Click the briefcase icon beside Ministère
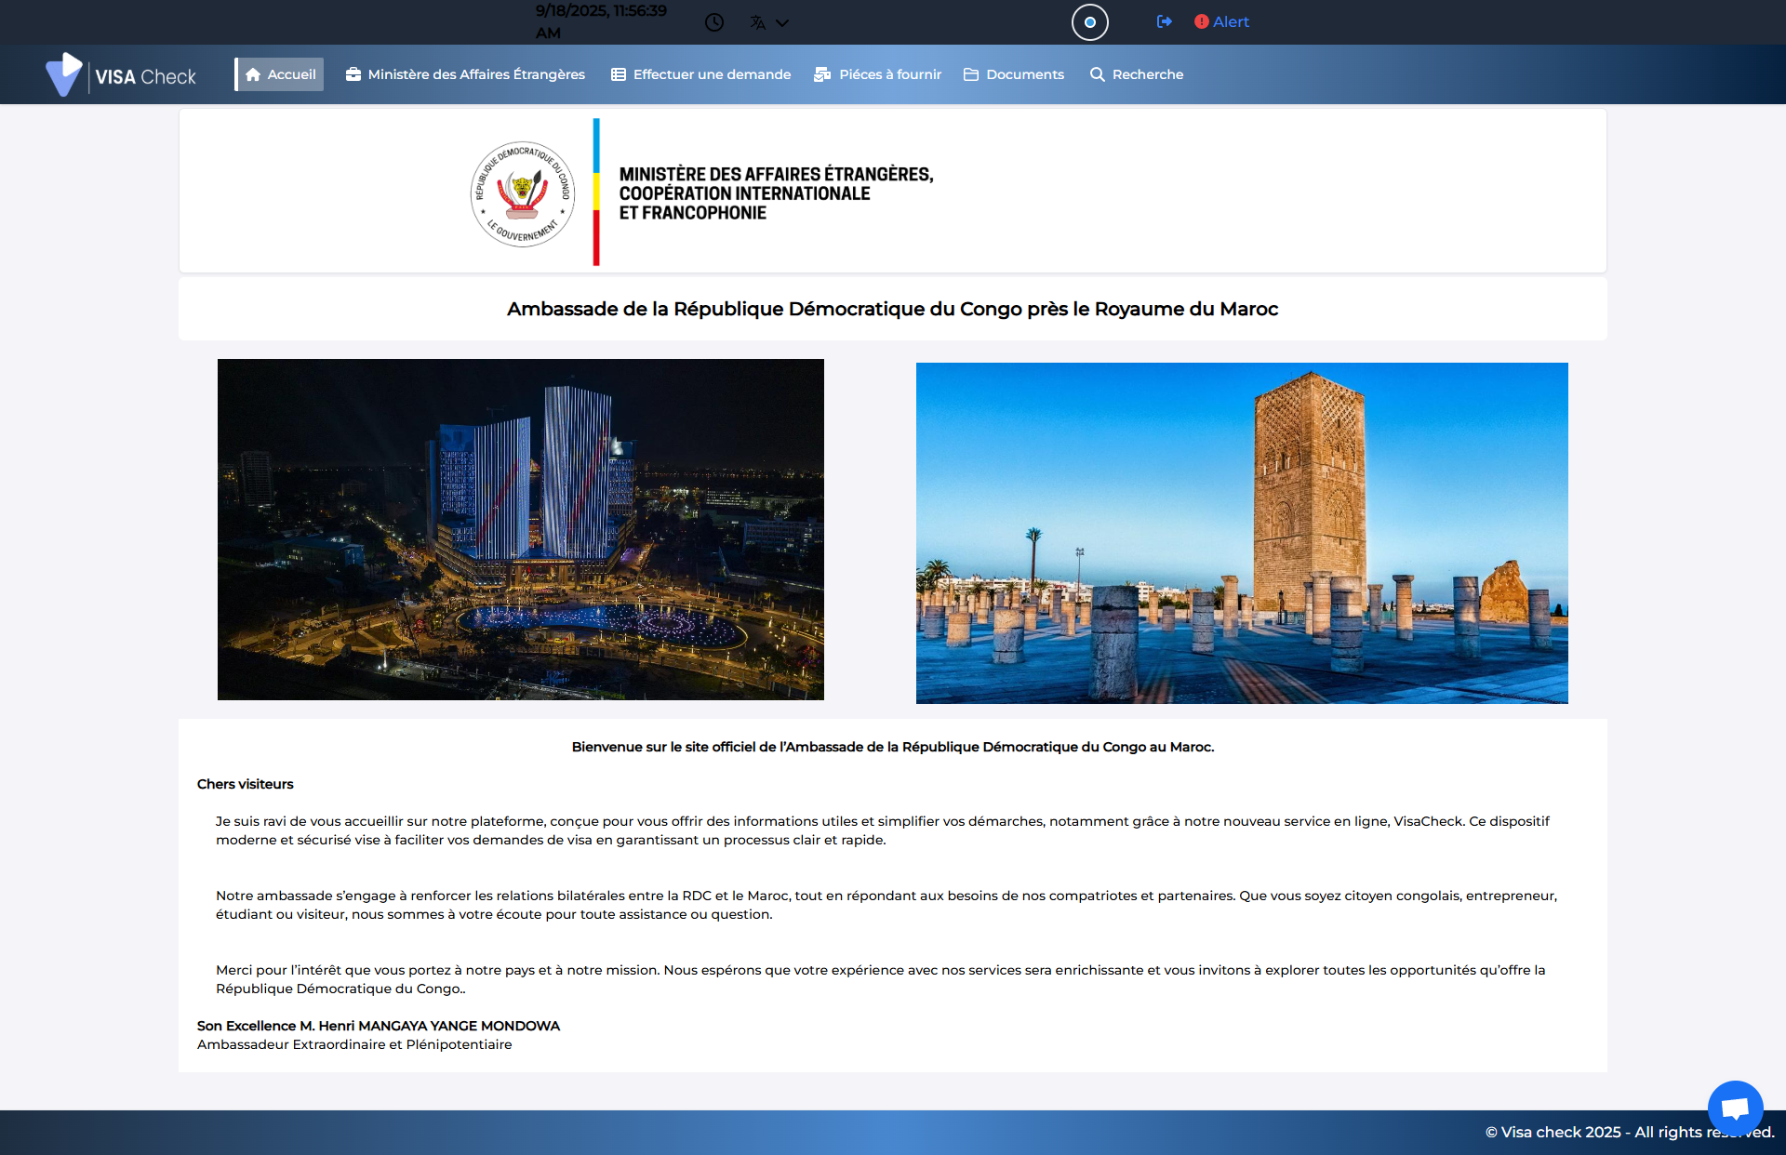 tap(353, 74)
